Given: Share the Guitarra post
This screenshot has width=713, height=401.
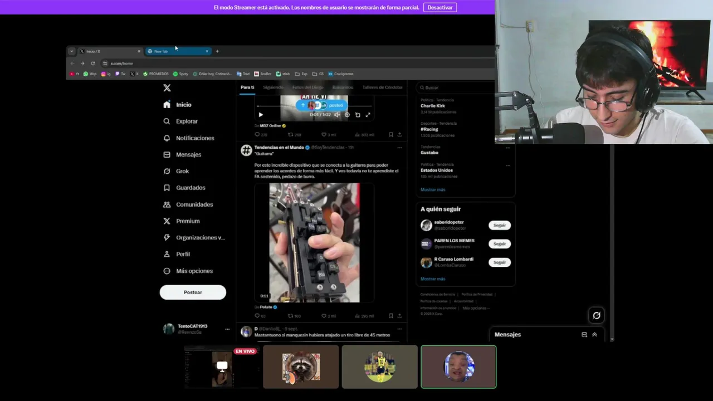Looking at the screenshot, I should 399,316.
